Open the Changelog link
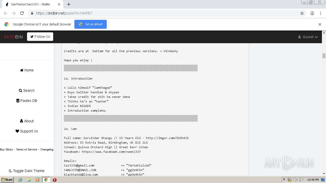The height and width of the screenshot is (183, 326). tap(47, 149)
